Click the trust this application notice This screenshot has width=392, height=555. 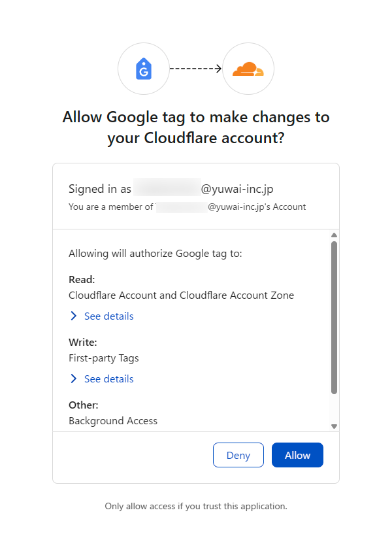[196, 506]
